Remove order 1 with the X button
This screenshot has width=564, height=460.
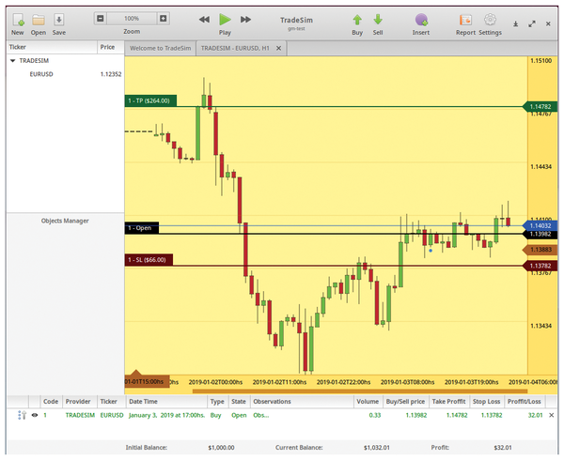click(552, 415)
